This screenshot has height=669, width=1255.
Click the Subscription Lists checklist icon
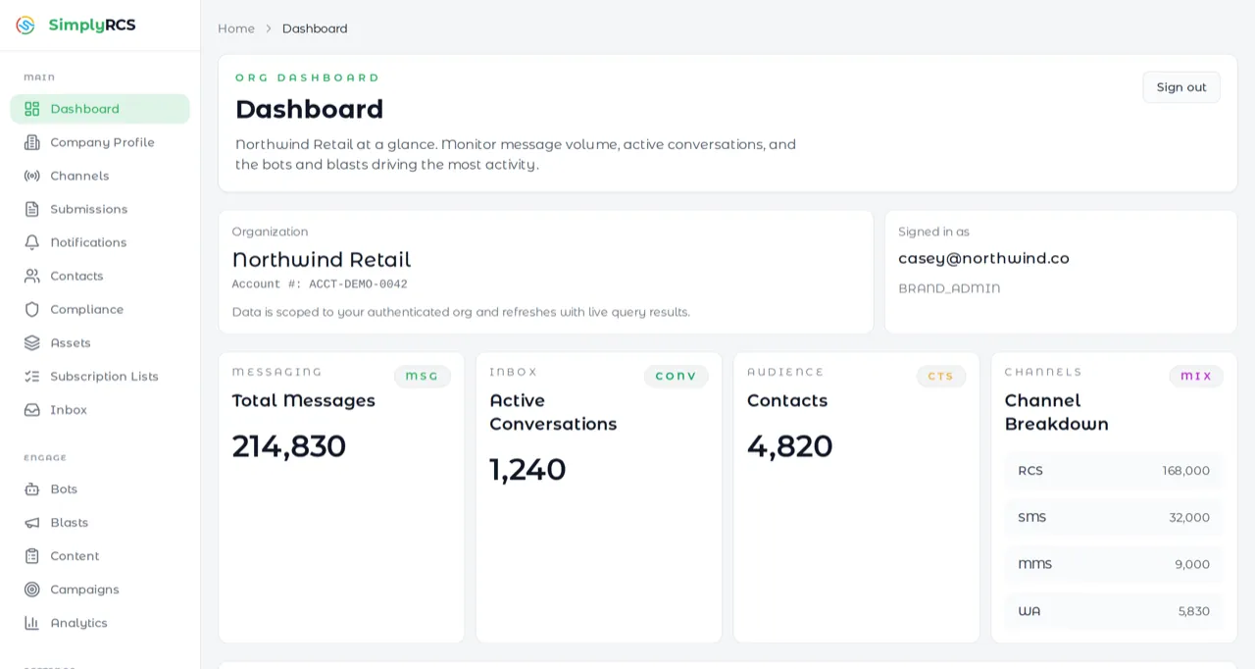[x=32, y=376]
